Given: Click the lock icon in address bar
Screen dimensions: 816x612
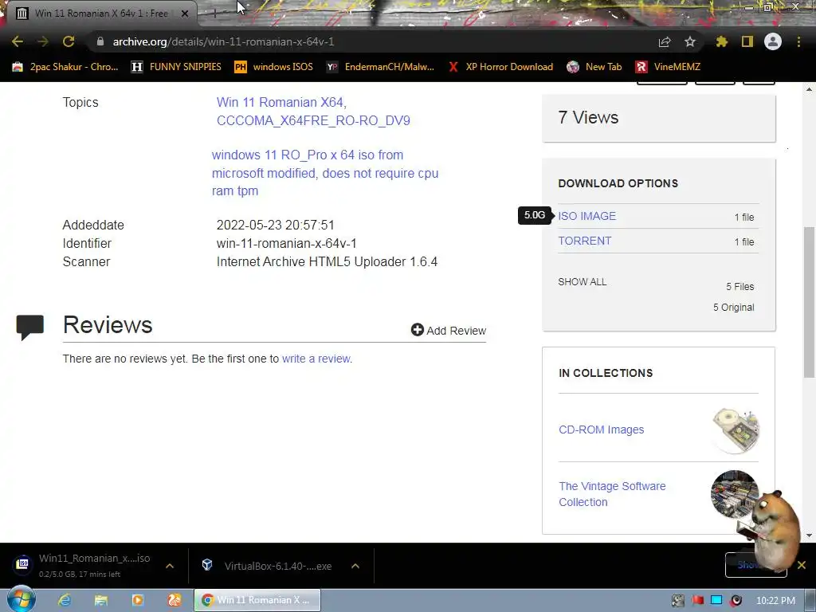Looking at the screenshot, I should click(x=100, y=41).
